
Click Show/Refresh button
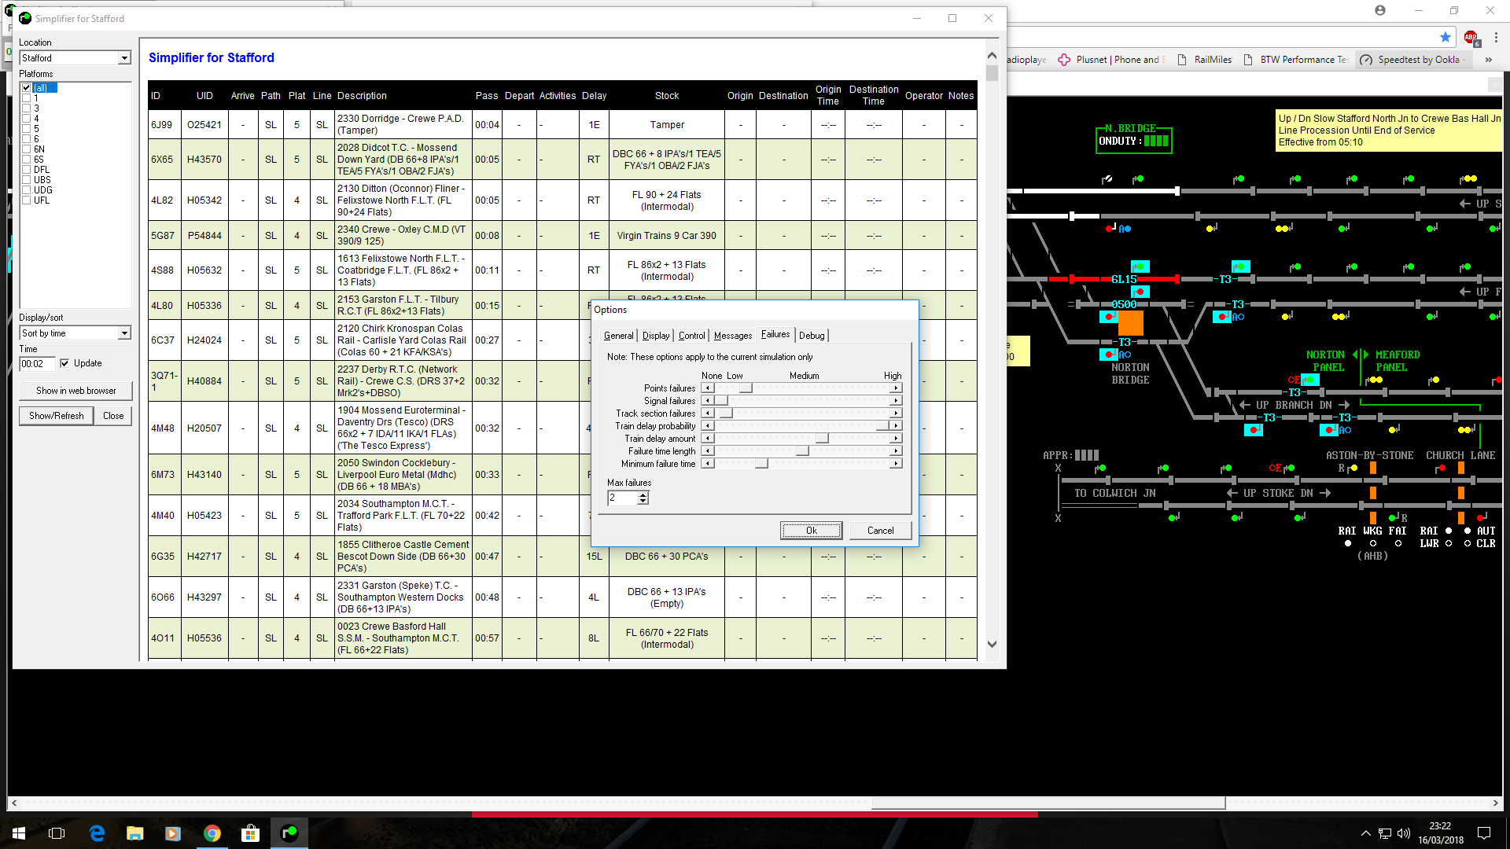pos(56,416)
